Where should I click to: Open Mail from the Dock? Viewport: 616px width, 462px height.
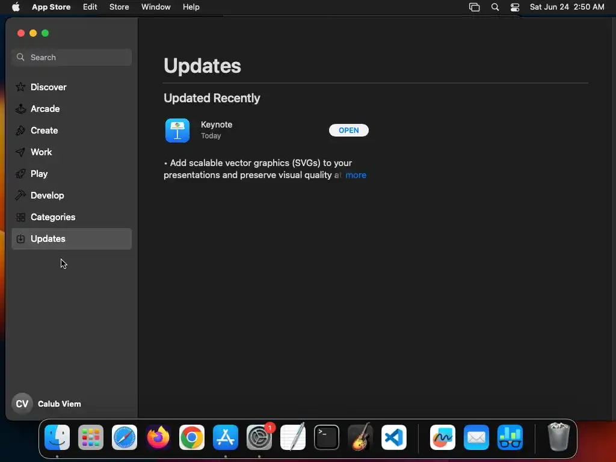476,437
